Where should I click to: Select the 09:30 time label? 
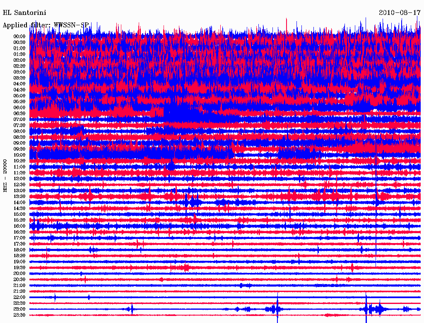[x=19, y=149]
